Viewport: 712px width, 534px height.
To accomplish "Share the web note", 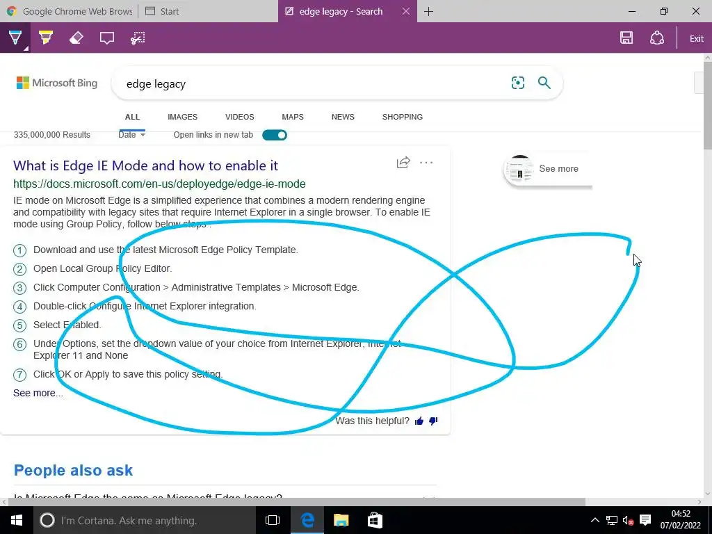I will (656, 38).
